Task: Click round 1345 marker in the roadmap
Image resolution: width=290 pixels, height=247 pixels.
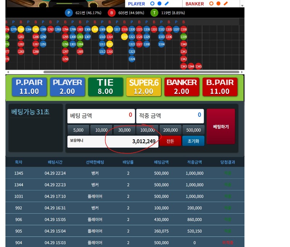Action: point(198,66)
